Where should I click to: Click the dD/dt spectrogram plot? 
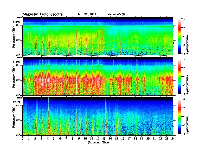(98, 76)
